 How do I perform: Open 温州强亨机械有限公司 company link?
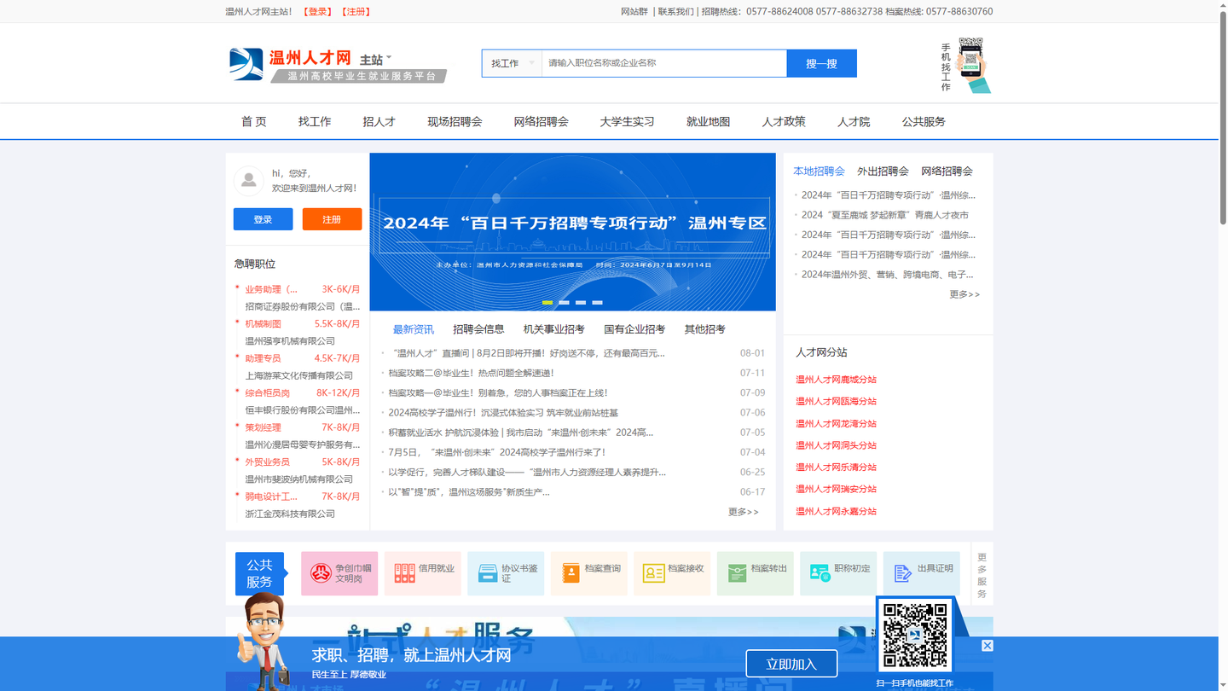pyautogui.click(x=290, y=341)
